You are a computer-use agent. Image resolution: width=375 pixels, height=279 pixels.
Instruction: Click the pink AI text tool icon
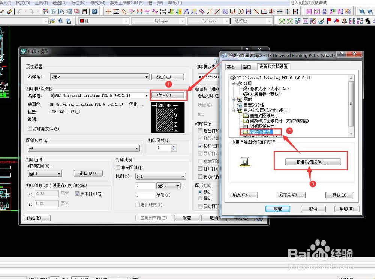point(340,12)
